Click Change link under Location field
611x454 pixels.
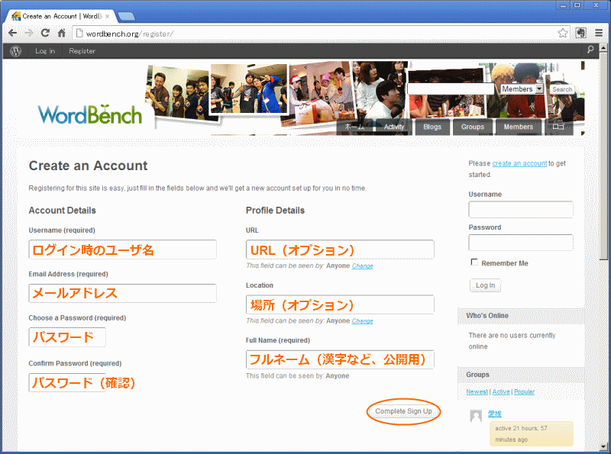coord(362,321)
